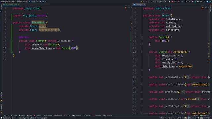Screen dimensions: 212x119
Task: Open the Profiler tool window
Action: pyautogui.click(x=87, y=116)
